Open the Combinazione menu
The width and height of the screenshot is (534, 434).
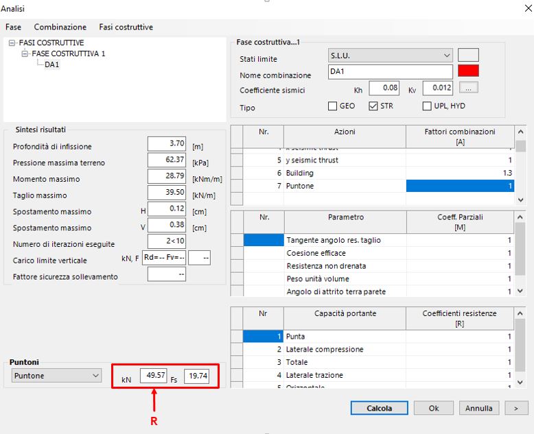60,27
